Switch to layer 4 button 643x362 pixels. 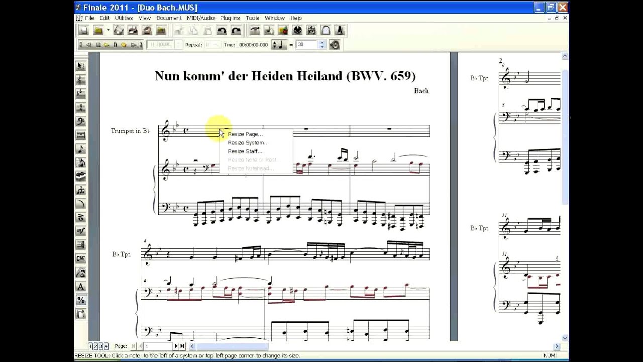point(106,346)
